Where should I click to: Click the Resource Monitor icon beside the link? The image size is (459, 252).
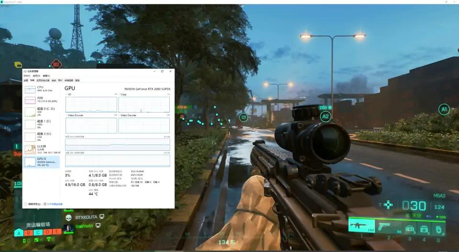pos(45,204)
